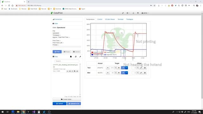
Task: Open the Timelapse tab
Action: (x=130, y=19)
